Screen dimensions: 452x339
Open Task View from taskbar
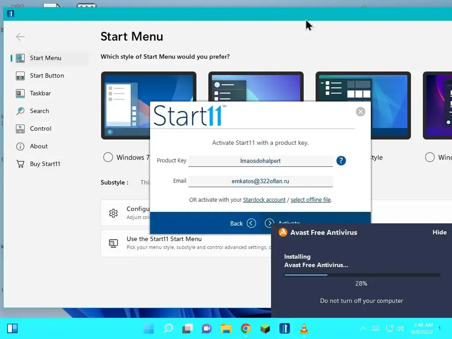187,328
